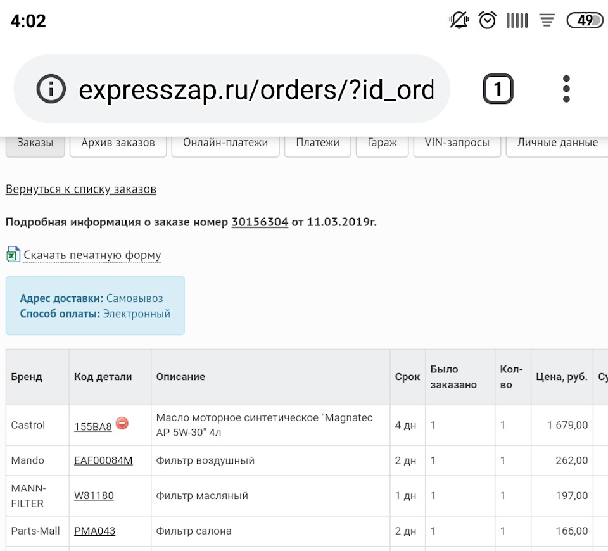Click the Excel file icon
The image size is (608, 551).
pos(13,255)
